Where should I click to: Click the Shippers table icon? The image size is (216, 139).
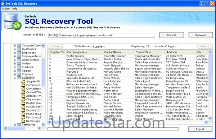(19, 74)
